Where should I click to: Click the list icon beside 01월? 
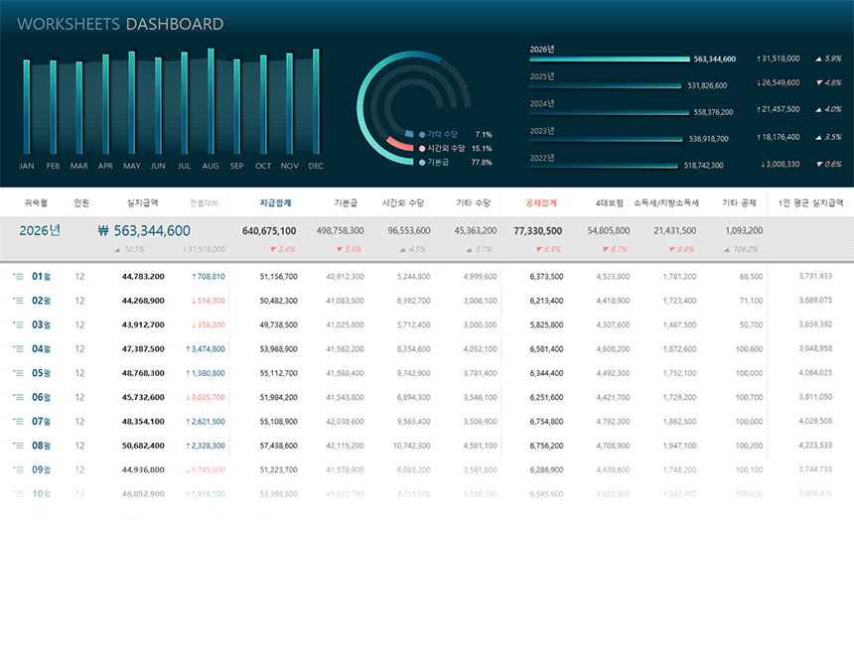pyautogui.click(x=18, y=276)
